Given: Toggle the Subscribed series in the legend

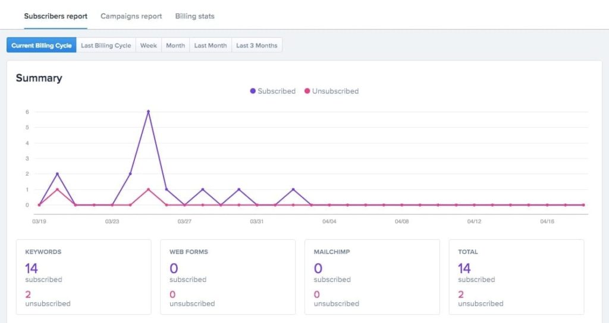Looking at the screenshot, I should (x=273, y=91).
